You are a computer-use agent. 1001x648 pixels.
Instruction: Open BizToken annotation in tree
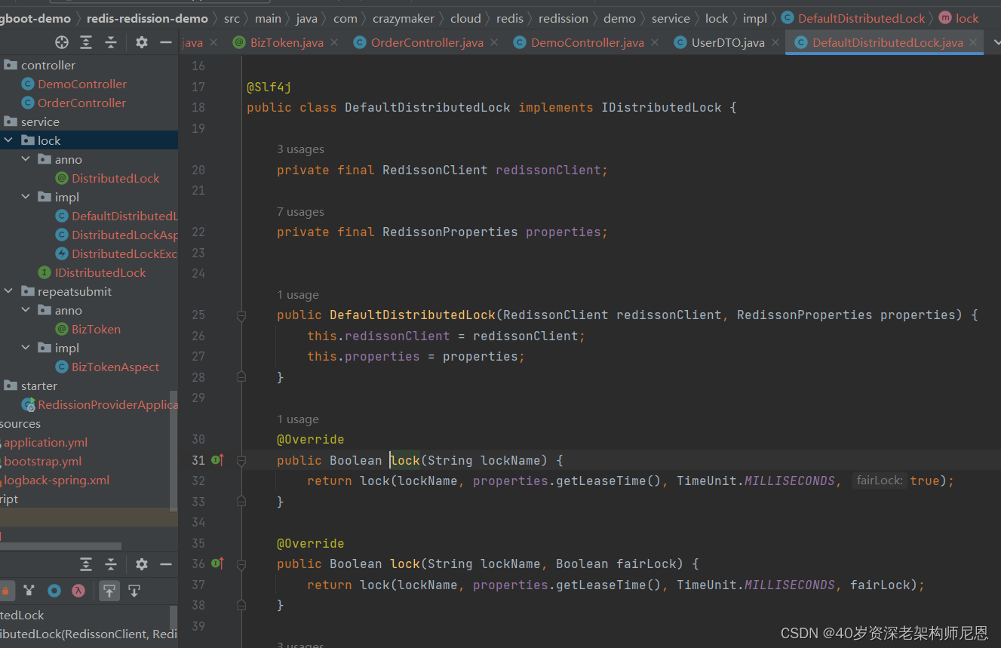[x=96, y=329]
